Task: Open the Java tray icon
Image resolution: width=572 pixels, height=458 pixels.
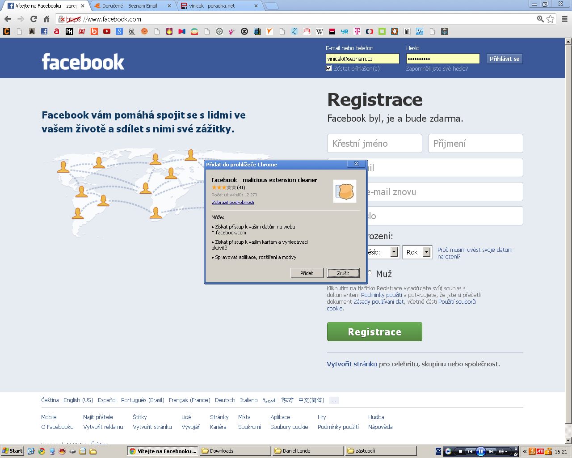Action: pyautogui.click(x=532, y=451)
